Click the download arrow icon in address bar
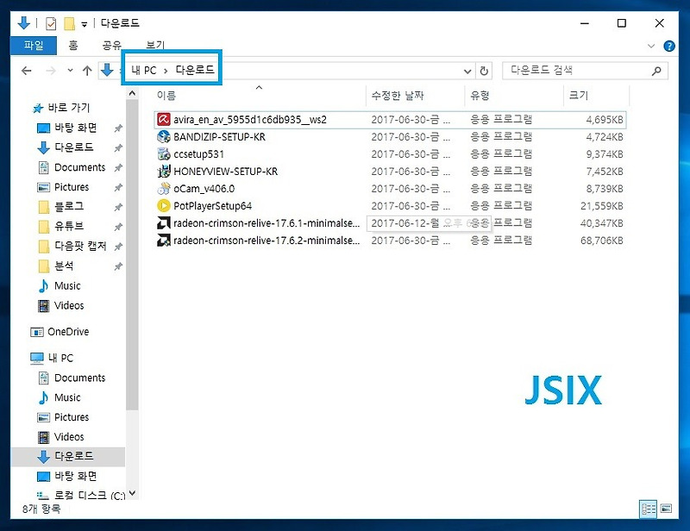Screen dimensions: 690x531 [x=107, y=70]
